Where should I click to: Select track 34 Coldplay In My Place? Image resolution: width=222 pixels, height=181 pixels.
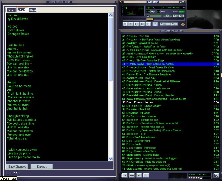point(170,40)
